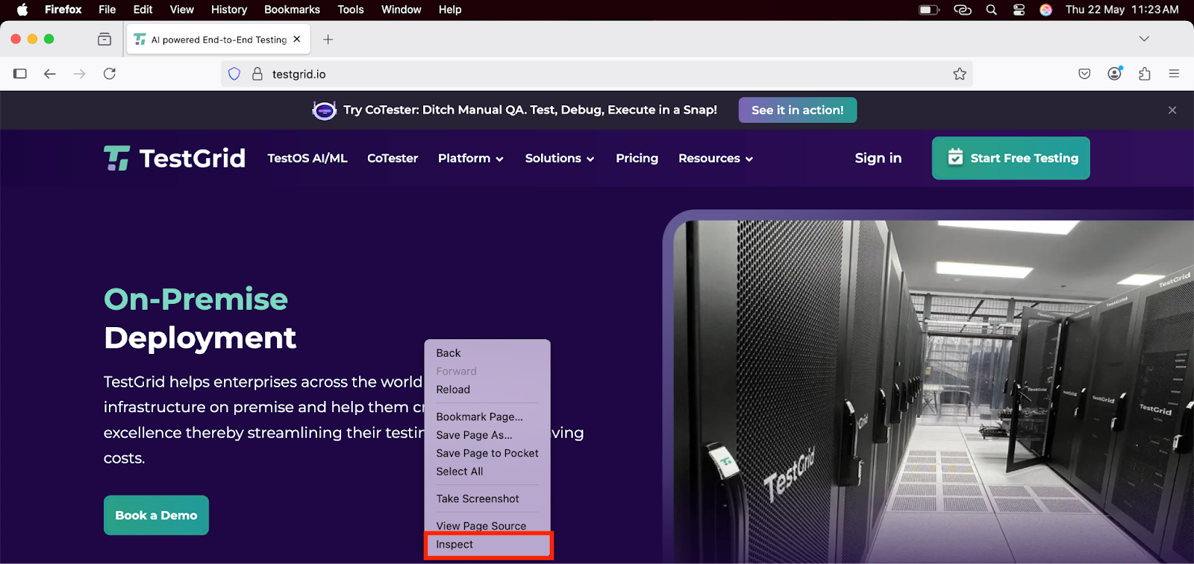Open the Firefox app menu
The height and width of the screenshot is (564, 1194).
pyautogui.click(x=63, y=10)
